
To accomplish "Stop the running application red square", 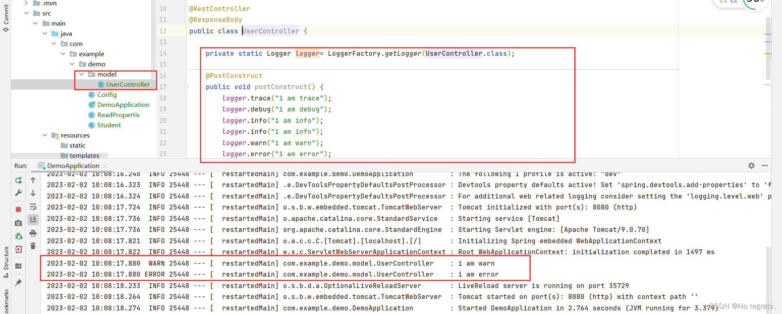I will pyautogui.click(x=18, y=209).
